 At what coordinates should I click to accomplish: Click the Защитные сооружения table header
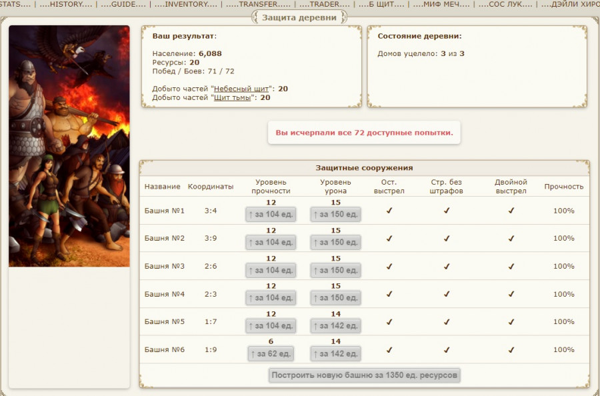(x=364, y=168)
